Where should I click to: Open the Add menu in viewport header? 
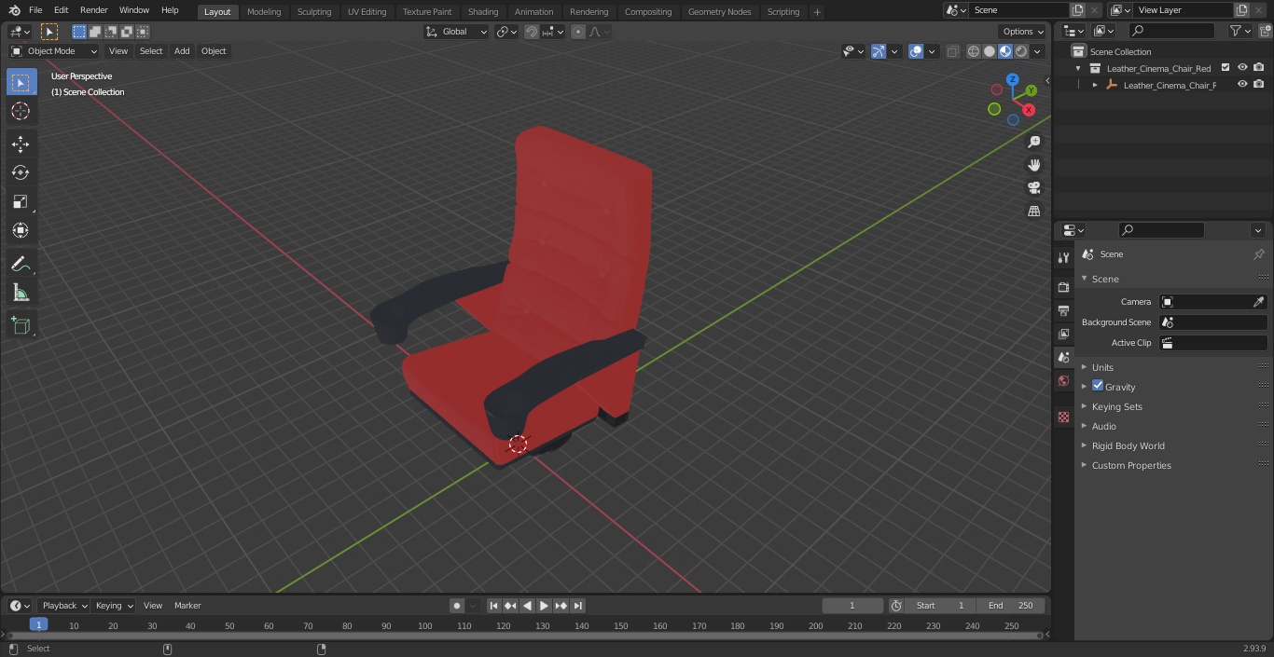[x=182, y=51]
